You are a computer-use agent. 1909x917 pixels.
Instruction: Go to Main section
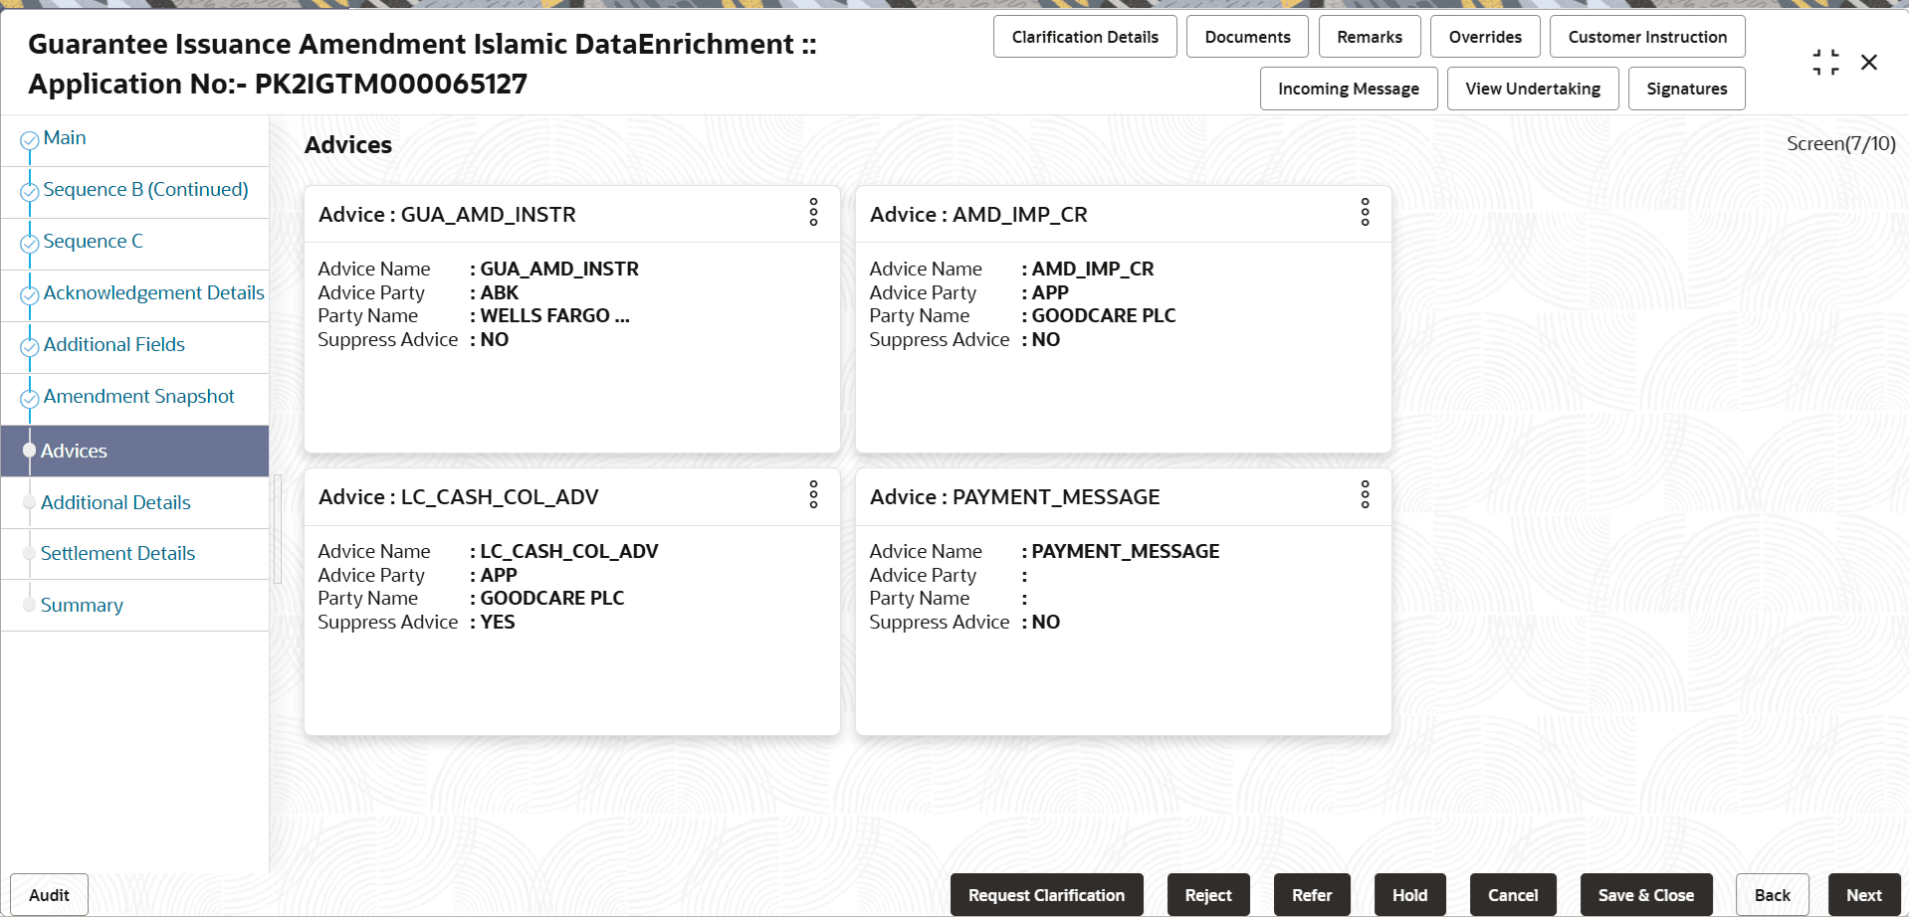click(x=65, y=138)
